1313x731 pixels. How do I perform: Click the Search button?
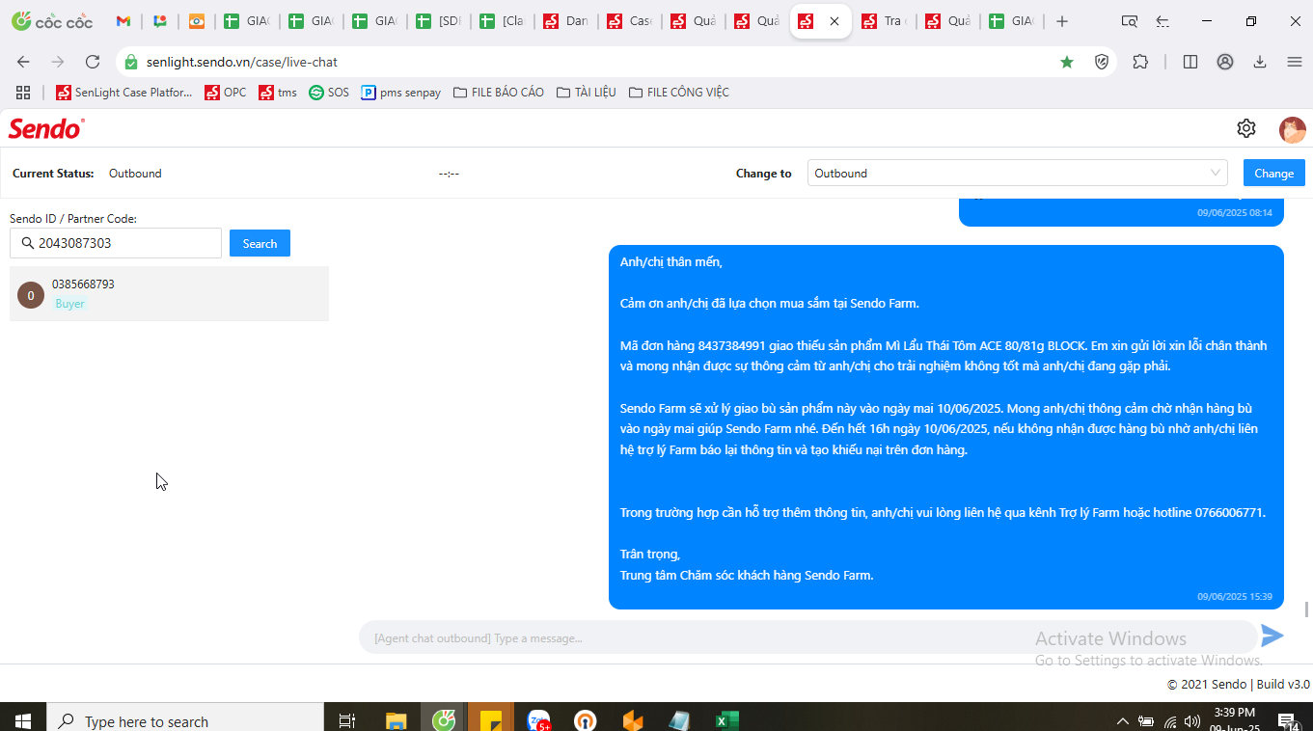click(x=260, y=243)
